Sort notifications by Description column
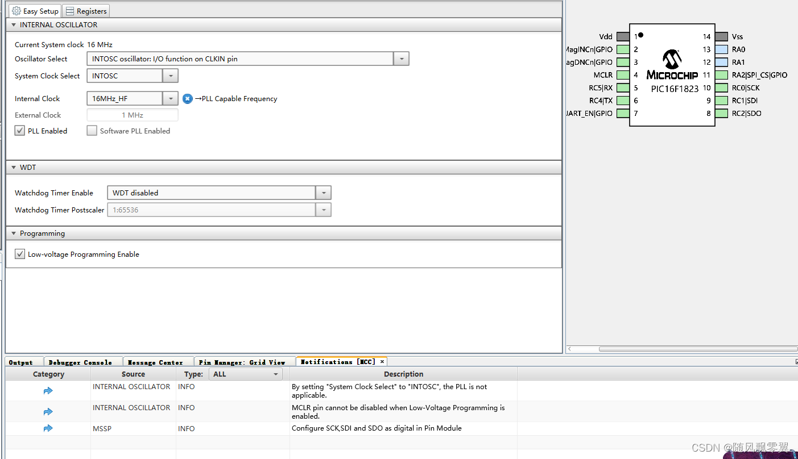Image resolution: width=798 pixels, height=459 pixels. pyautogui.click(x=403, y=374)
